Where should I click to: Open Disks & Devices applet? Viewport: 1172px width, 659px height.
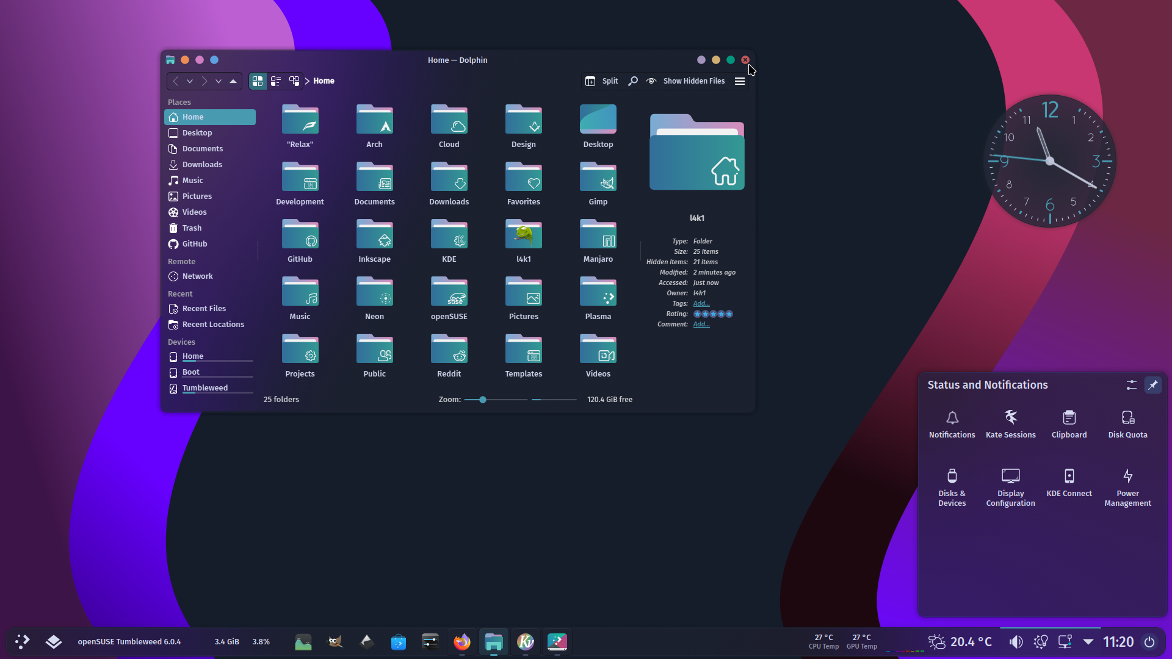coord(952,488)
